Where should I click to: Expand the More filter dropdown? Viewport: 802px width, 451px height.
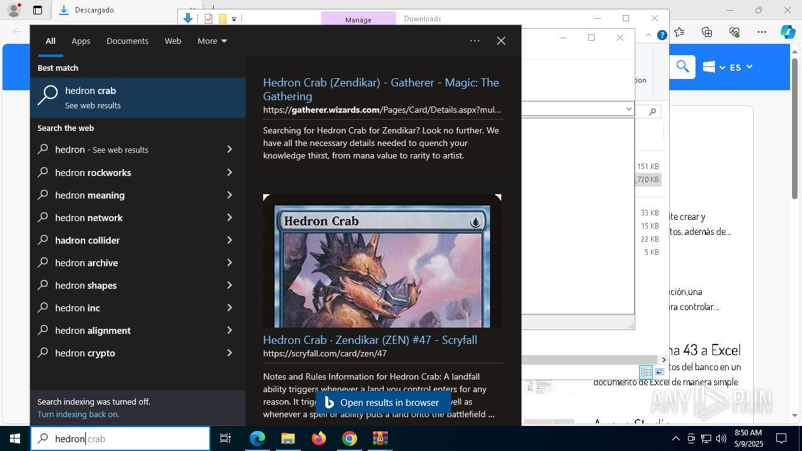[x=212, y=41]
